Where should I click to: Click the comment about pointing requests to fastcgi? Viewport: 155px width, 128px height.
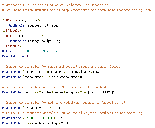click(64, 103)
